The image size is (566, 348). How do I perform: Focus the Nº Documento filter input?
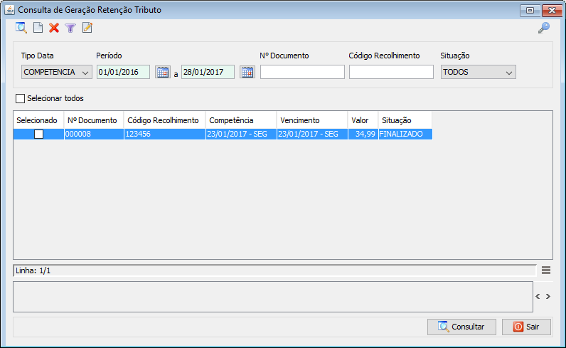tap(302, 72)
